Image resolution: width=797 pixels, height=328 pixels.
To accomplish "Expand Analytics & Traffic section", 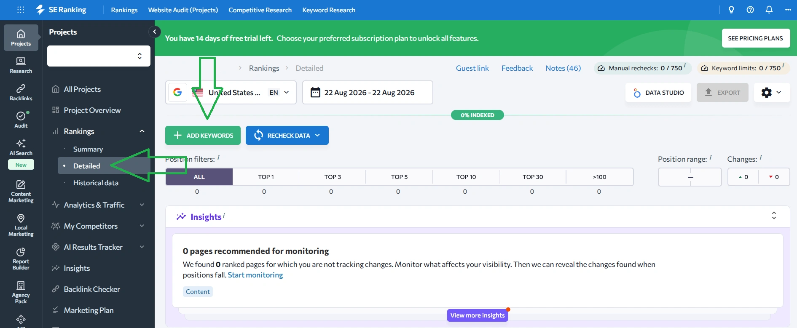I will click(142, 205).
